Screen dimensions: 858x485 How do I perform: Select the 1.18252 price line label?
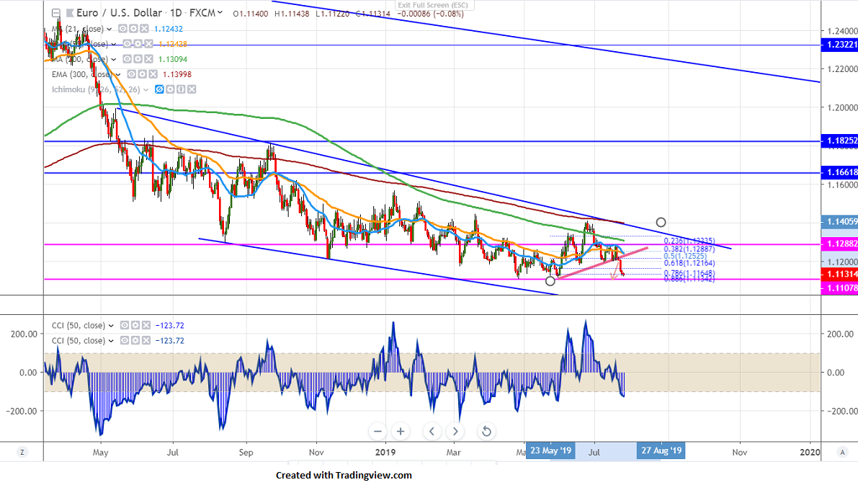click(839, 141)
